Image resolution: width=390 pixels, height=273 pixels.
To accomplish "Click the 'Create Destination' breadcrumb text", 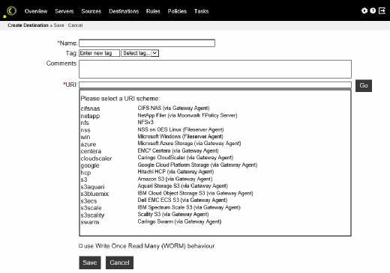I will [28, 25].
